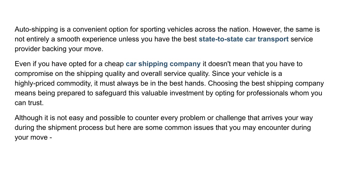
Task: Click the phrase professionals whom you
Action: point(284,93)
